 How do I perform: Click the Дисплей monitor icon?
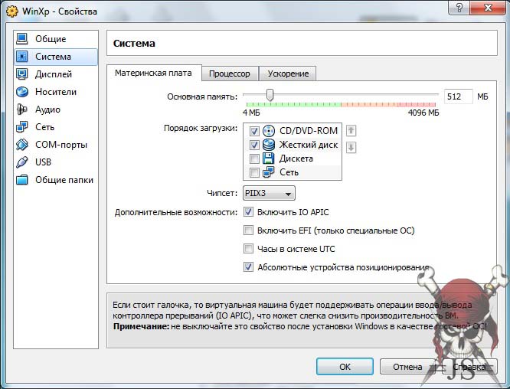(21, 74)
